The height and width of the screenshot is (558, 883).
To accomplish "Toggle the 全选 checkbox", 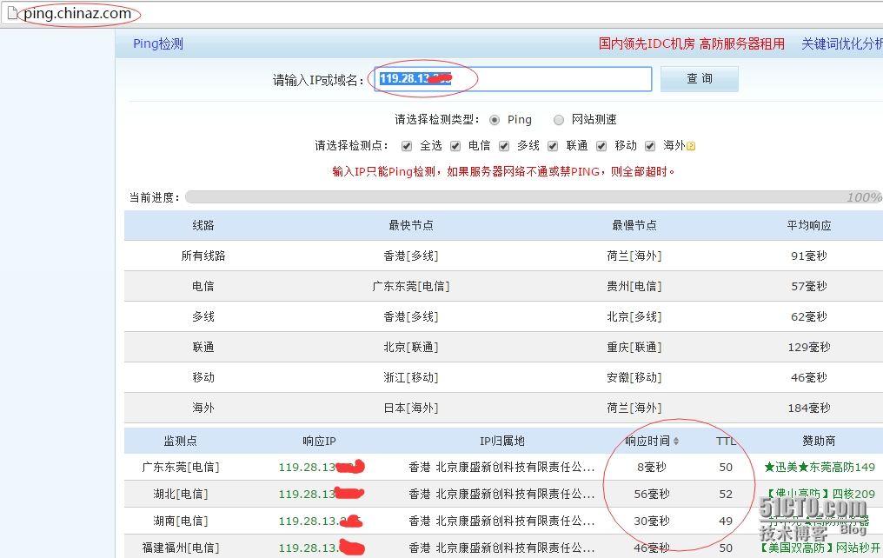I will tap(407, 146).
